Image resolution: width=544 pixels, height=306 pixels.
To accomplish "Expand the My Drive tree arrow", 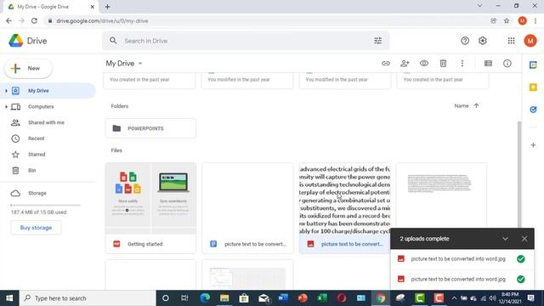I will click(x=6, y=91).
